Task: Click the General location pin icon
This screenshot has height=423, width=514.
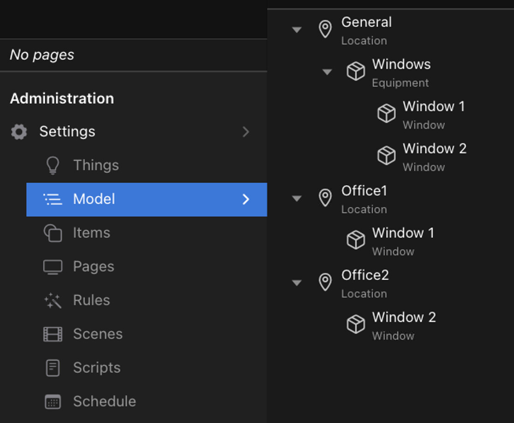Action: (x=325, y=29)
